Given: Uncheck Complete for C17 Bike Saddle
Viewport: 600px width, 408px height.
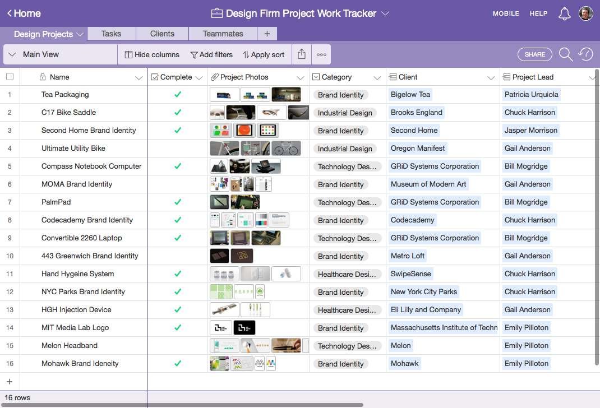Looking at the screenshot, I should point(178,113).
